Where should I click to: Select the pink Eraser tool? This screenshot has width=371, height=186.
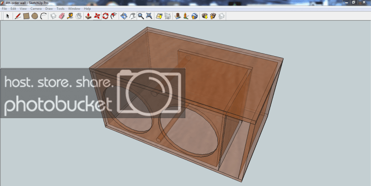[x=61, y=16]
